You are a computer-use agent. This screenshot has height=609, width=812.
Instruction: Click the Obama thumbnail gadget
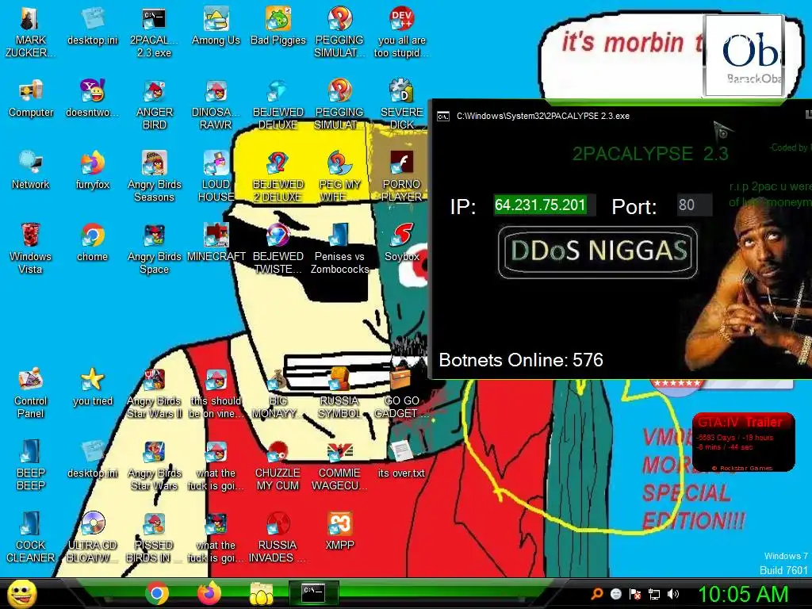click(744, 56)
